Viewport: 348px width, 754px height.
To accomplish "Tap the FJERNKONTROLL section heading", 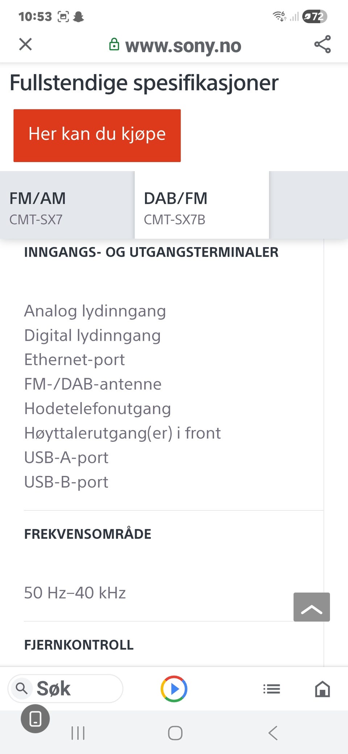I will click(79, 645).
